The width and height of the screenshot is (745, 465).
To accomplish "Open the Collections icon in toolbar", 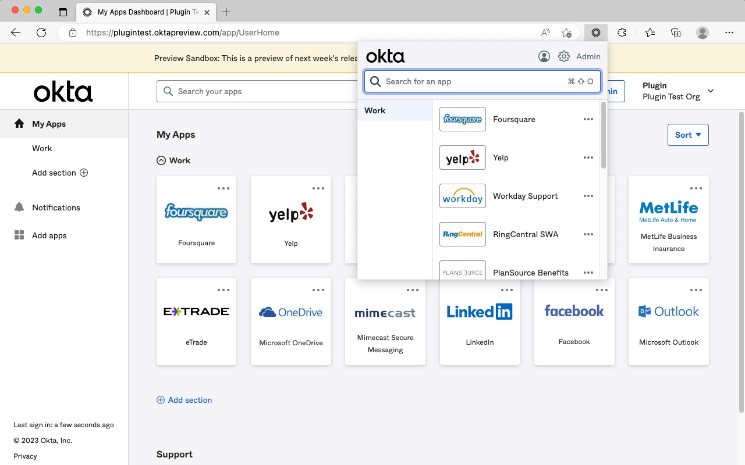I will tap(676, 33).
